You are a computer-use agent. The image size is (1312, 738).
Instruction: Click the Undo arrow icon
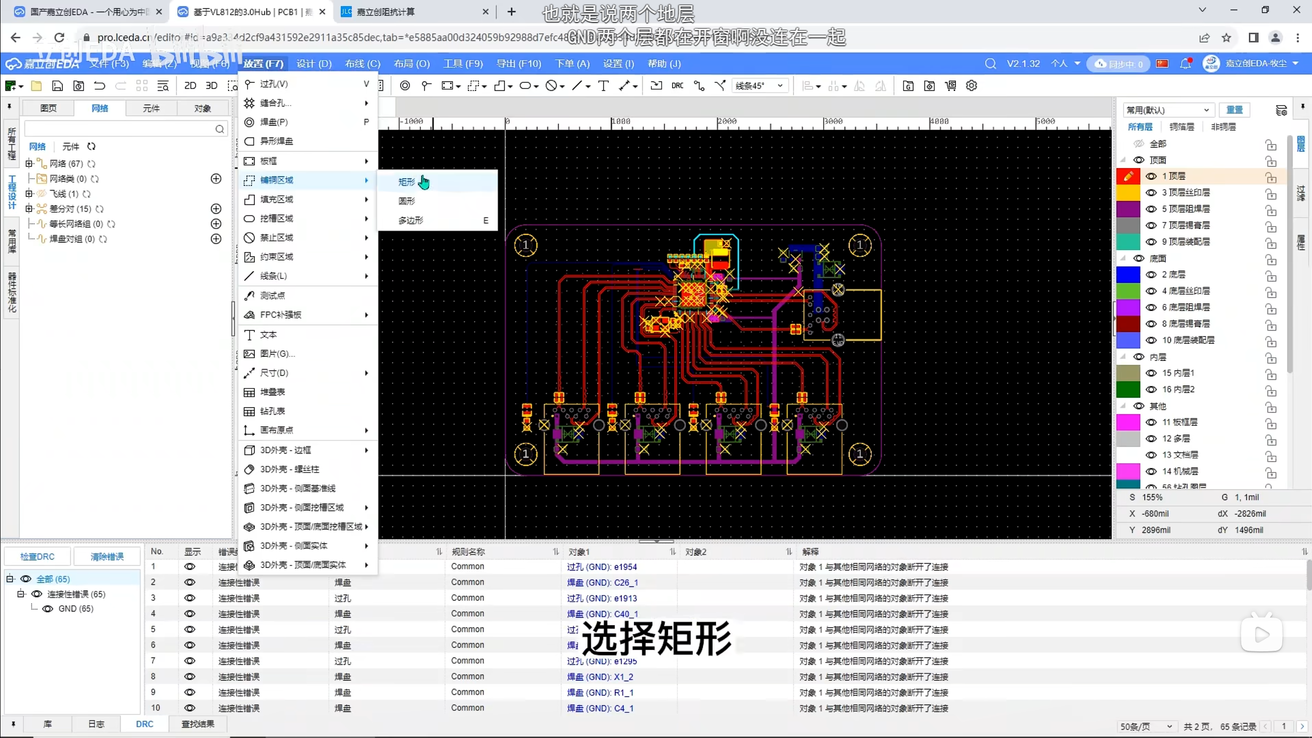tap(99, 86)
